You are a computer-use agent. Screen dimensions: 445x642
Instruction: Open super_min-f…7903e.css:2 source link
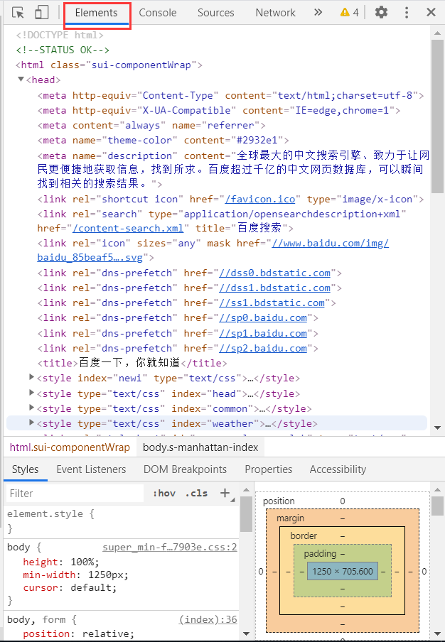pos(169,548)
